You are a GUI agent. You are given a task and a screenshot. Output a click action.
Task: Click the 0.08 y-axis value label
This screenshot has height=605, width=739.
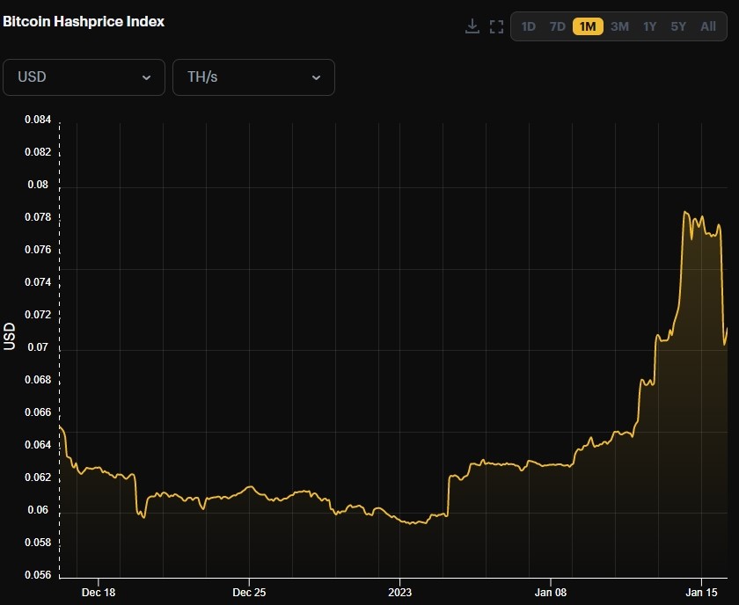click(x=37, y=185)
